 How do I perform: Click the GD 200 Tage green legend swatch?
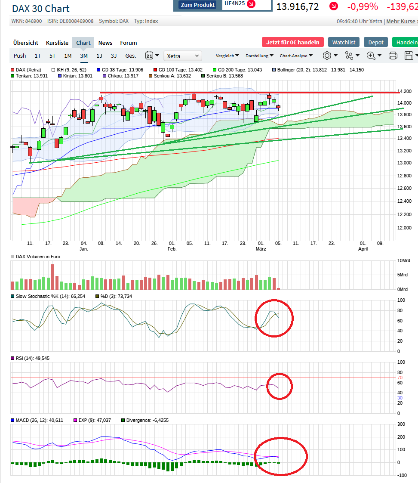pyautogui.click(x=215, y=70)
